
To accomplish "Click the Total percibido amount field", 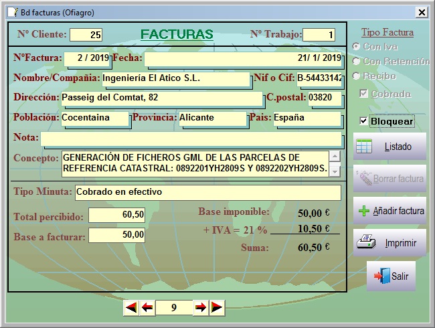I will [116, 215].
